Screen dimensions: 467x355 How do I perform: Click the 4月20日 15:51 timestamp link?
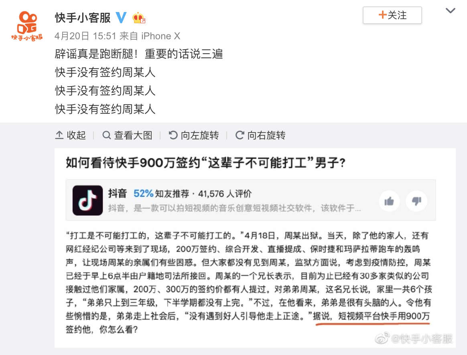point(85,36)
